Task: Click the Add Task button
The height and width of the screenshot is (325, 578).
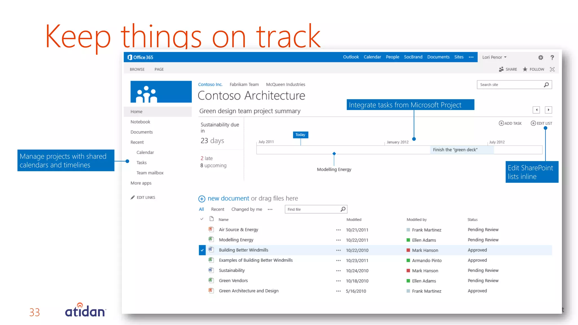Action: click(x=510, y=123)
